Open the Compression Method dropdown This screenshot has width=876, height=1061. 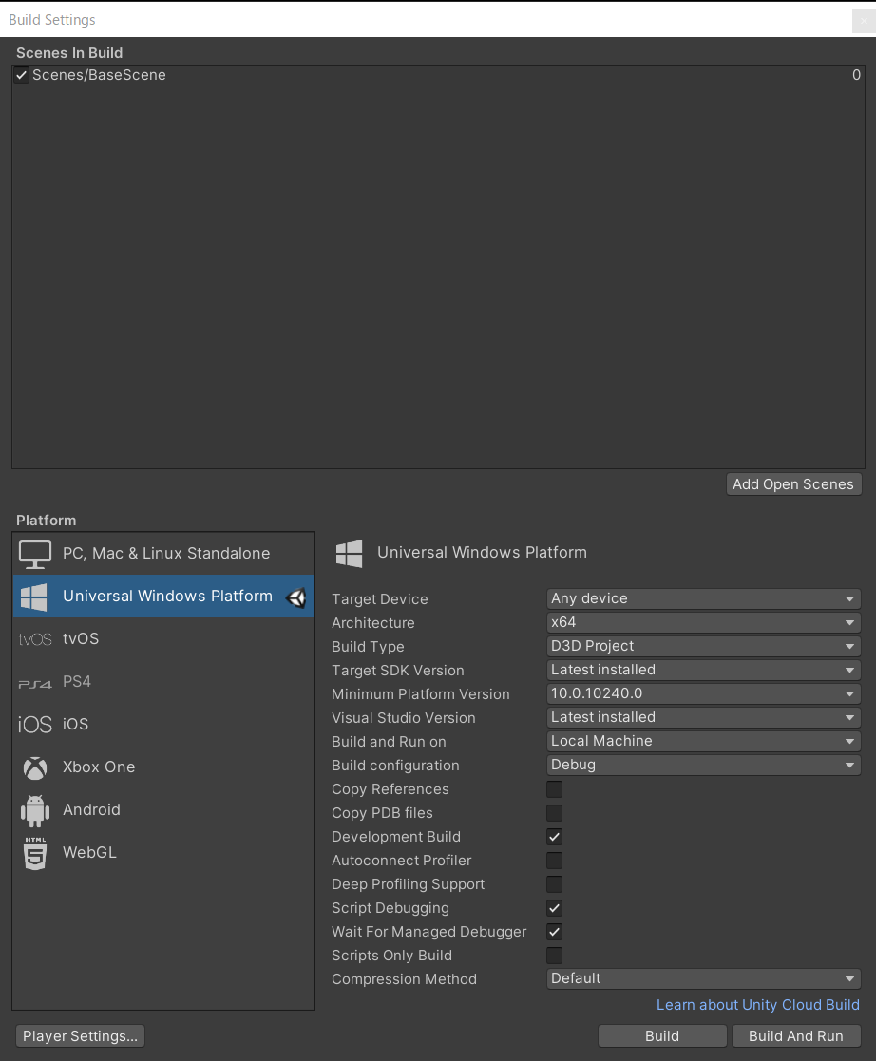coord(703,978)
